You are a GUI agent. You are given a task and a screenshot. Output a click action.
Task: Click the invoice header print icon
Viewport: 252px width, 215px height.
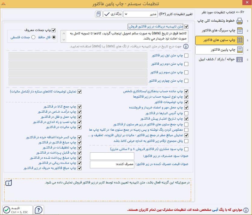(x=240, y=30)
